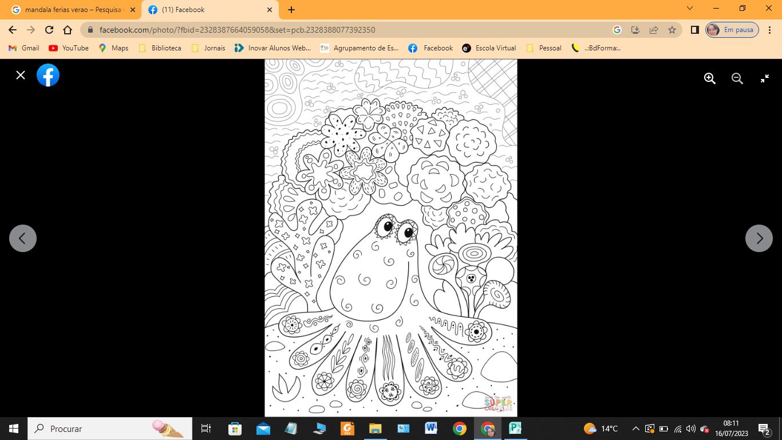The width and height of the screenshot is (782, 440).
Task: Open Microsoft Word from the taskbar
Action: pyautogui.click(x=431, y=429)
